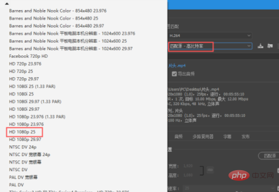Viewport: 279px width, 192px height.
Task: Open the H.264 format dropdown
Action: (210, 36)
